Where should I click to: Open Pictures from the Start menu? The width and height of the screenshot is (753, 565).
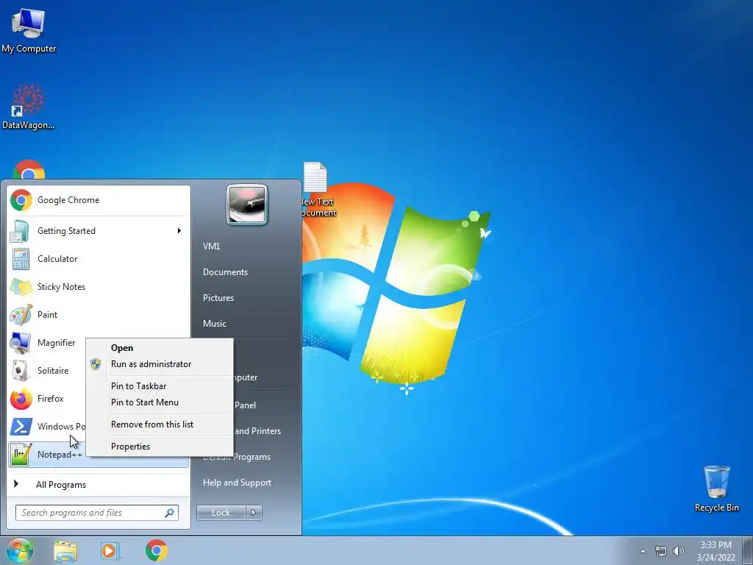click(218, 298)
